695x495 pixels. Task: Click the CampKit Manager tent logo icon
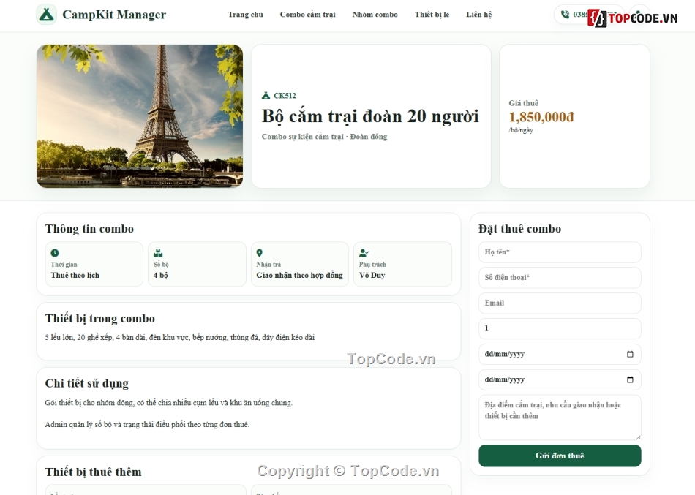(47, 14)
